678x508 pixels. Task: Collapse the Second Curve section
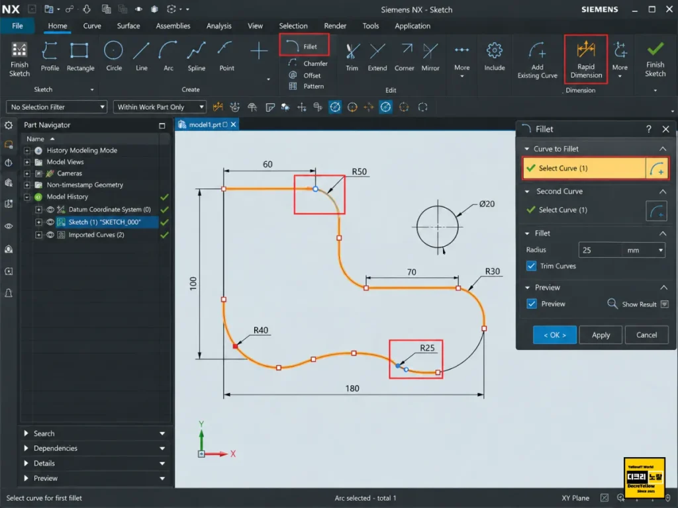(x=662, y=191)
